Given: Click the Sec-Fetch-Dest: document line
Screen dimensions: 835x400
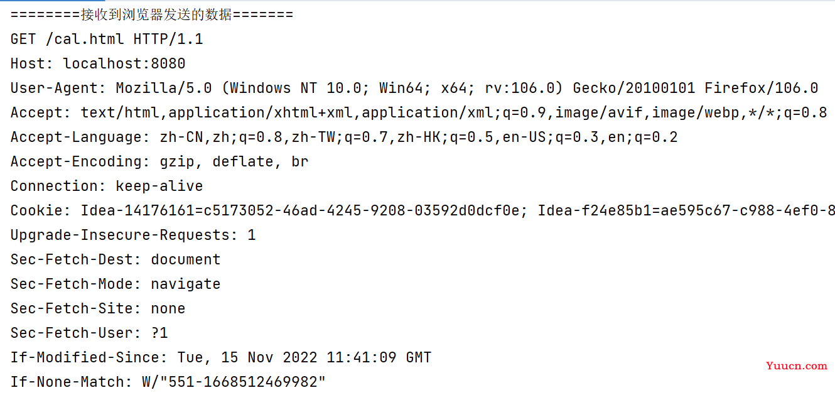Looking at the screenshot, I should pyautogui.click(x=116, y=260).
